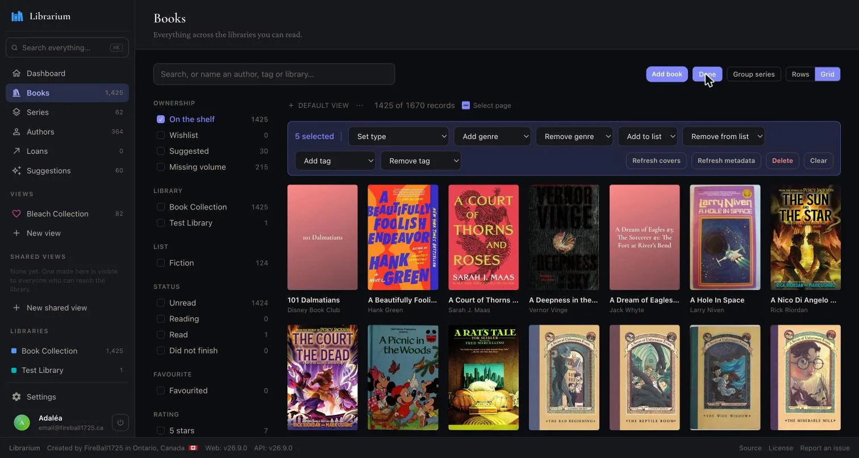Open the Settings gear icon

point(16,397)
